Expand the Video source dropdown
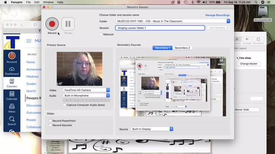 click(x=108, y=90)
